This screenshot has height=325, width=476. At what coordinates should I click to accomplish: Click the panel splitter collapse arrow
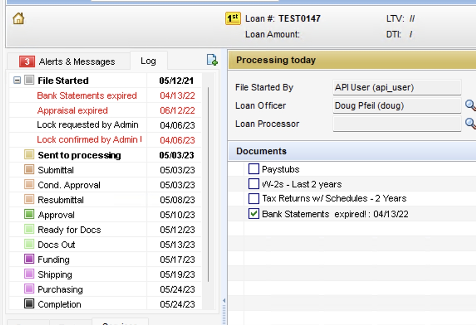(x=224, y=301)
